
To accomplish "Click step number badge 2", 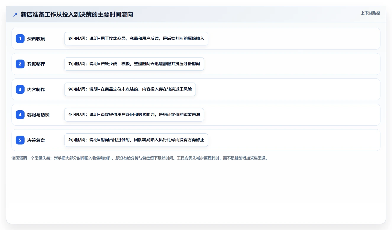I will (20, 64).
